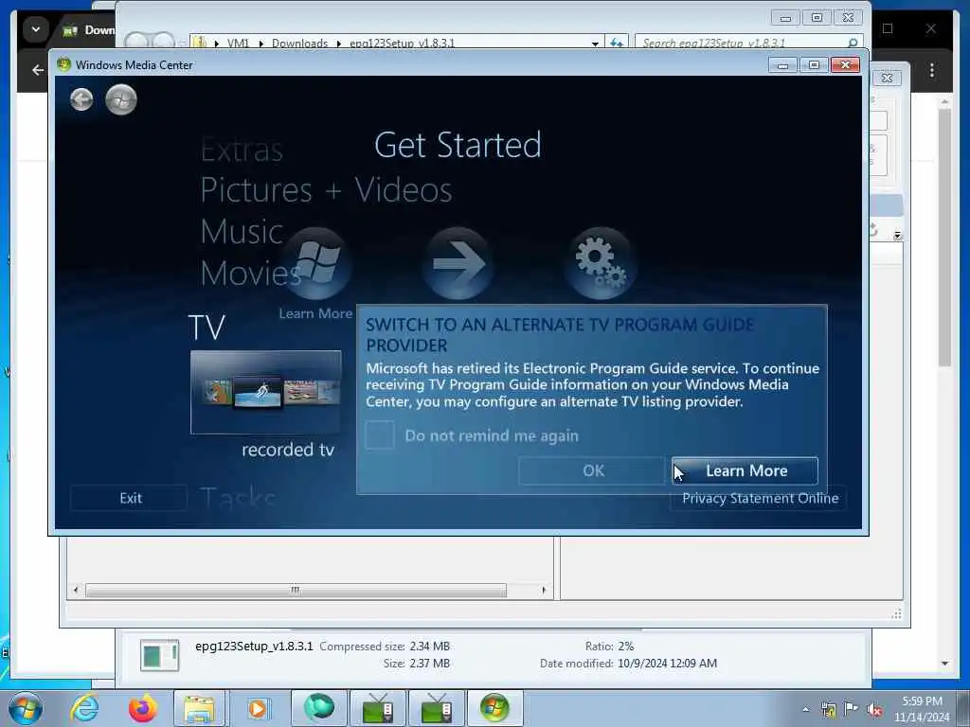This screenshot has height=727, width=970.
Task: Open the Privacy Statement Online link
Action: (x=760, y=498)
